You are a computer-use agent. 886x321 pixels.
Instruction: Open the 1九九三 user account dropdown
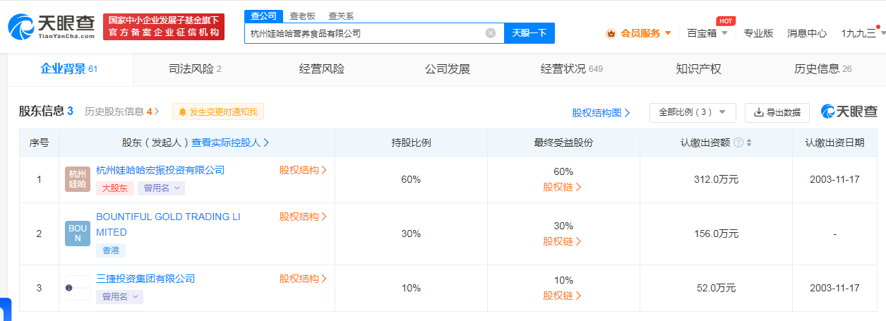[x=862, y=33]
